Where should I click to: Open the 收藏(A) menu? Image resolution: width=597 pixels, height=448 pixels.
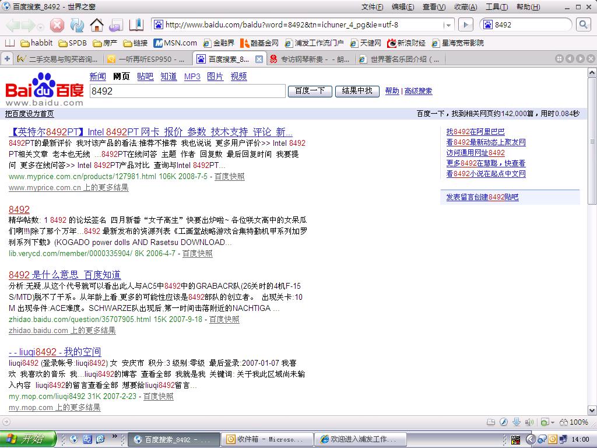(x=466, y=7)
